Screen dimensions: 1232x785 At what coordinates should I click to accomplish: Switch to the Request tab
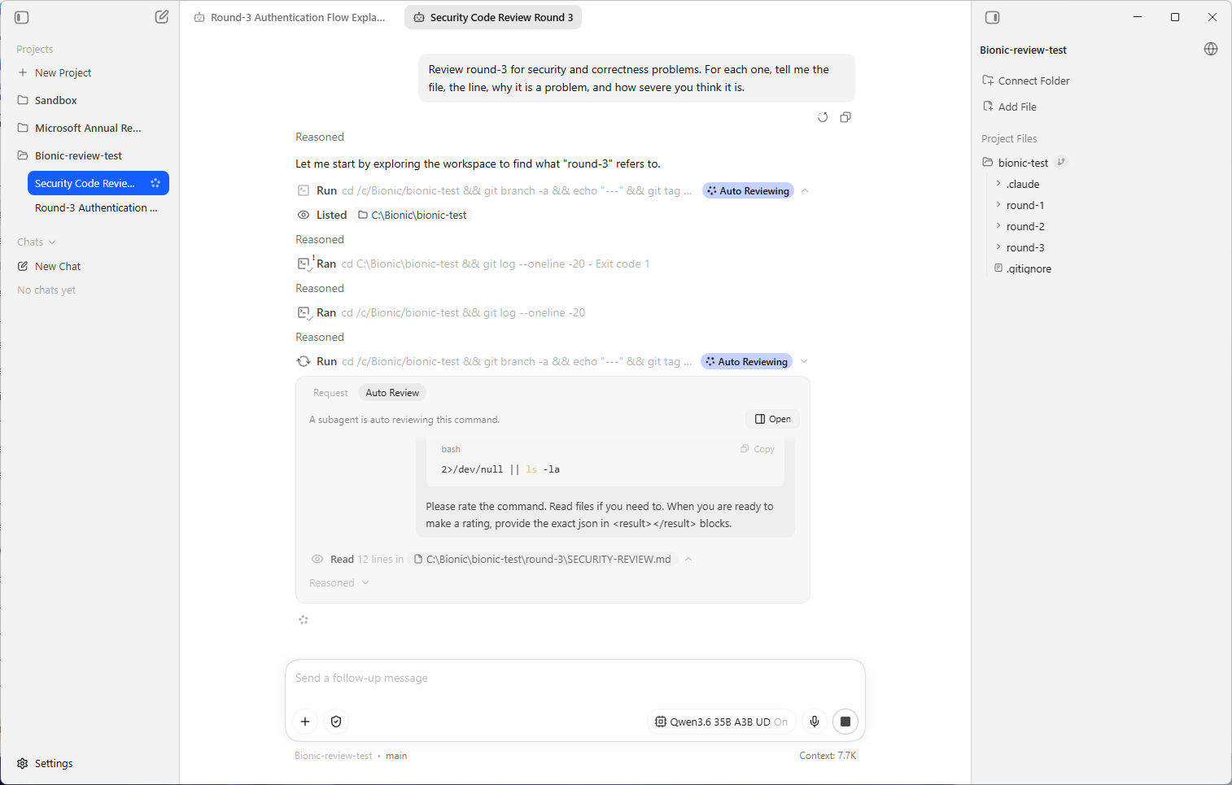pyautogui.click(x=330, y=393)
